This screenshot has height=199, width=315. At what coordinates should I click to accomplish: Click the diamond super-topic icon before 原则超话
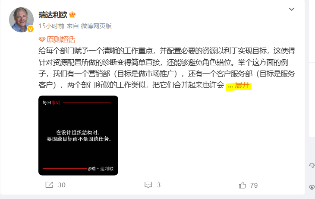42,39
